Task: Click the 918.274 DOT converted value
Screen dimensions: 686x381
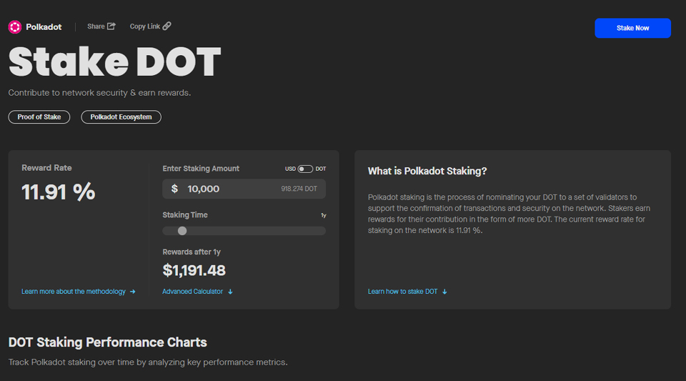Action: 299,189
